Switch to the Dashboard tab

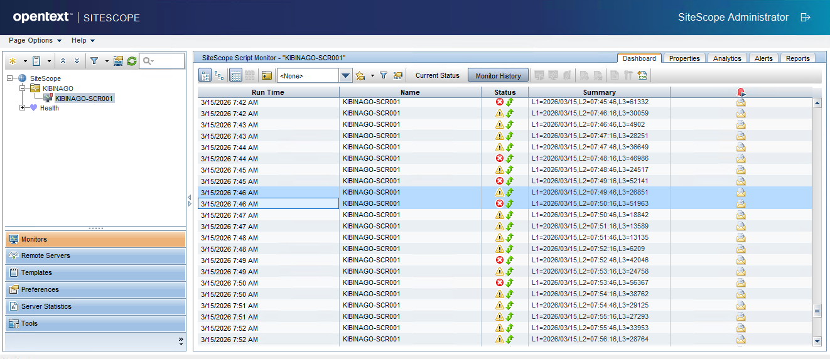639,58
